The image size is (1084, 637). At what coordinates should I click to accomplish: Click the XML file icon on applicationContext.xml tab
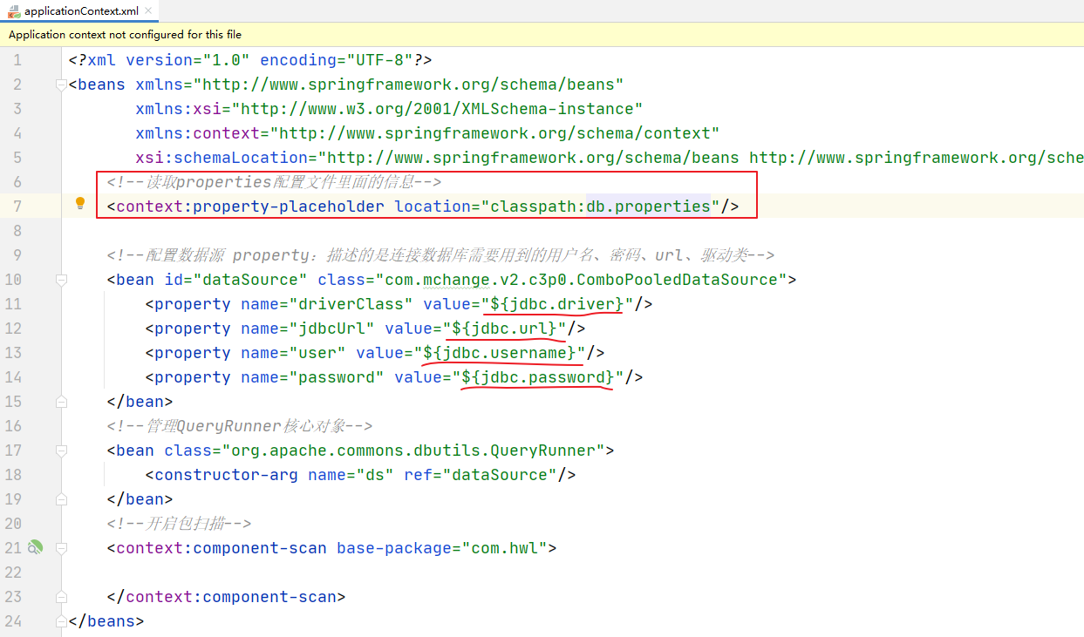tap(13, 11)
